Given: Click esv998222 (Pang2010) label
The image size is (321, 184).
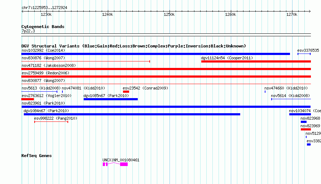Looking at the screenshot, I should 56,118.
